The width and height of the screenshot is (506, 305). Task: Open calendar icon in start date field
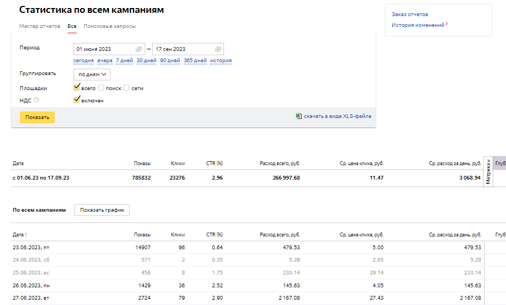pyautogui.click(x=139, y=49)
